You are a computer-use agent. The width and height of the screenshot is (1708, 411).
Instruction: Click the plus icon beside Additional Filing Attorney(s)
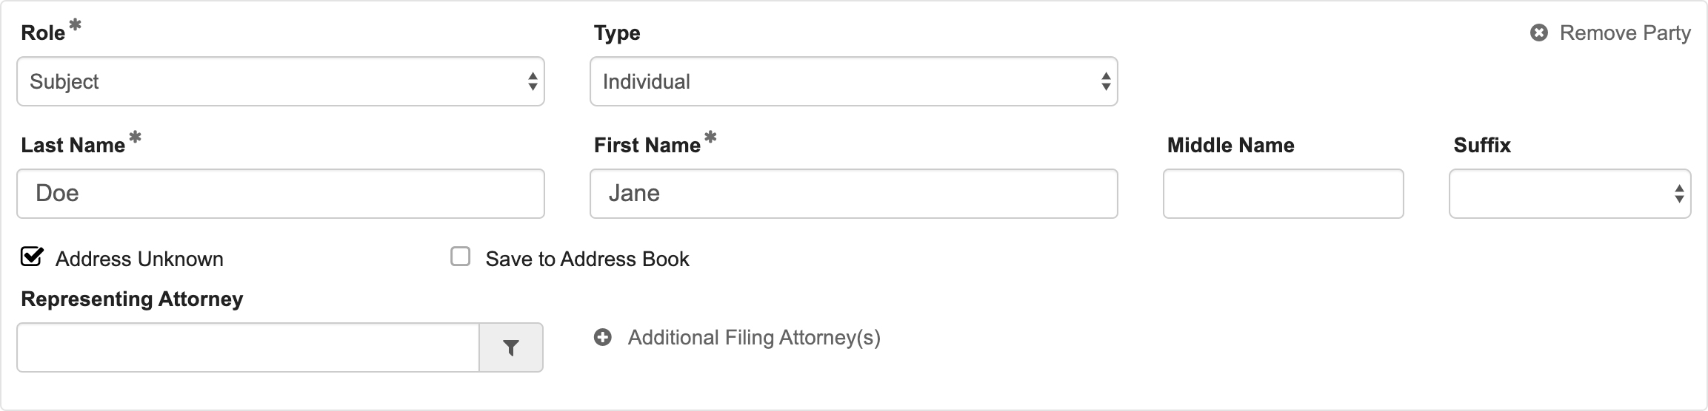(603, 338)
